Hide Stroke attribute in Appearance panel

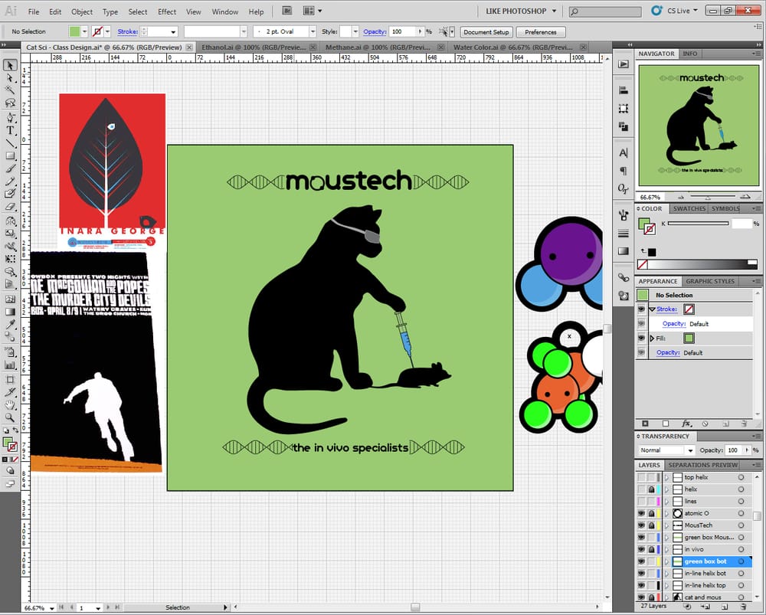point(641,309)
